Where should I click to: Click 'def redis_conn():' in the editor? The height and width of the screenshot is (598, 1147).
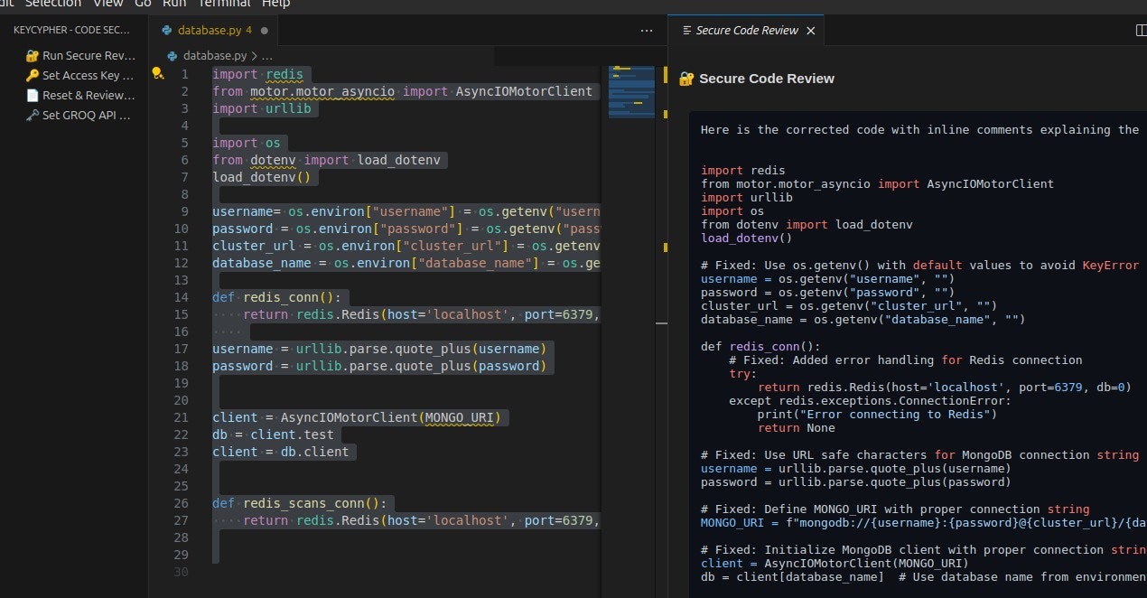[276, 297]
